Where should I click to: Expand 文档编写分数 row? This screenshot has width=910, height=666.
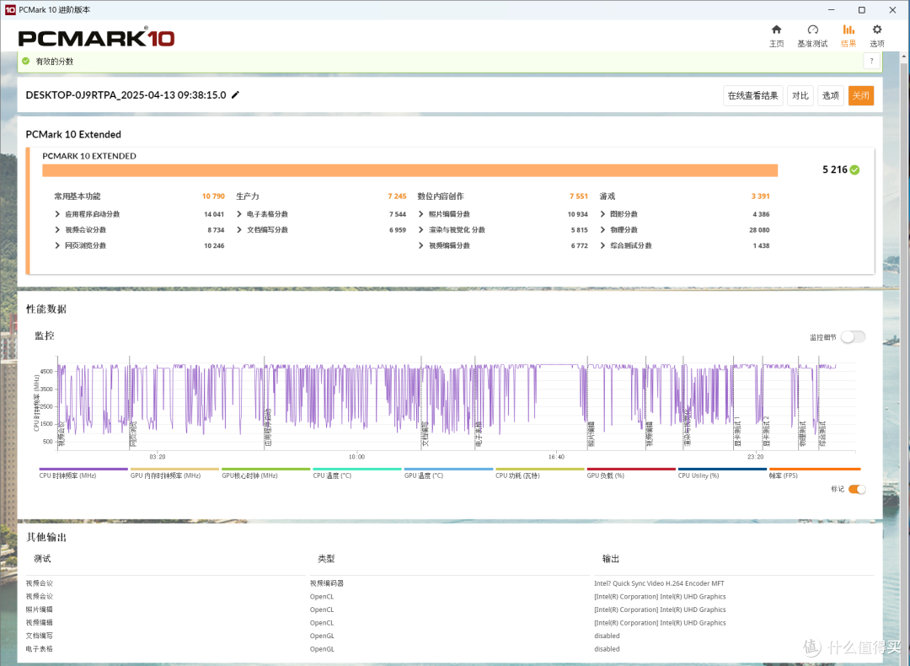click(239, 229)
